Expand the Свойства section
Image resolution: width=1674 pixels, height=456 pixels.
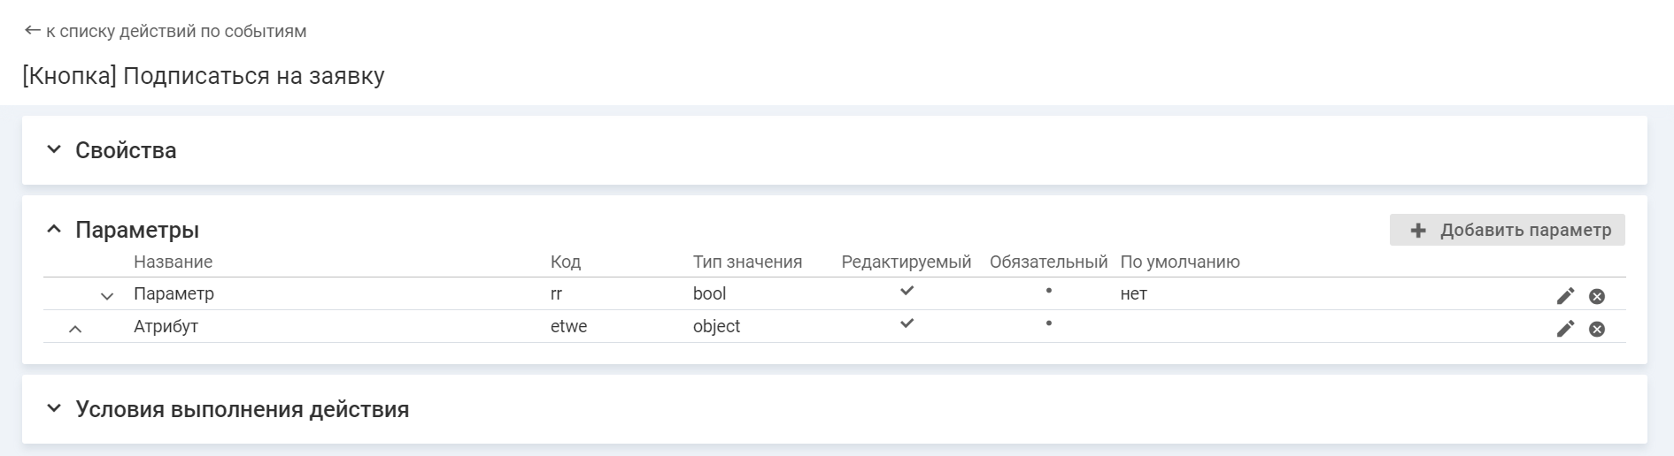[54, 150]
